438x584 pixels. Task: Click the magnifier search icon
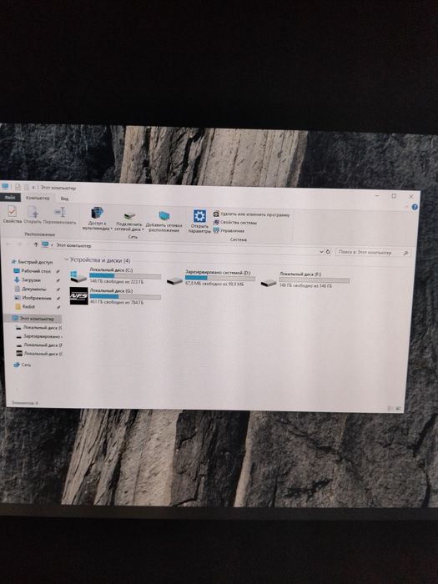click(406, 253)
